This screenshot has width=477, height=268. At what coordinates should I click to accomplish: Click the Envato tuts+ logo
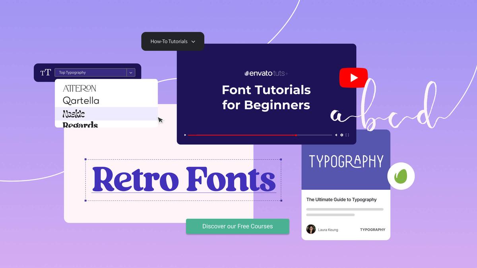[266, 73]
